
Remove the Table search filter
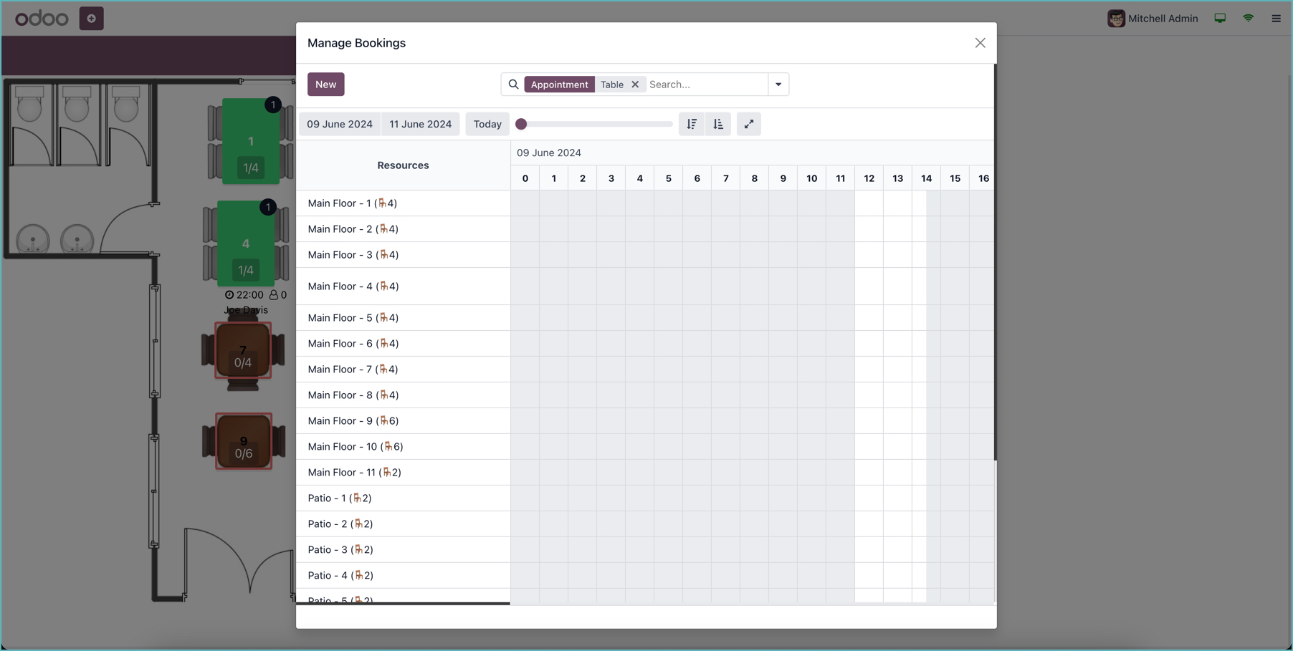coord(636,84)
